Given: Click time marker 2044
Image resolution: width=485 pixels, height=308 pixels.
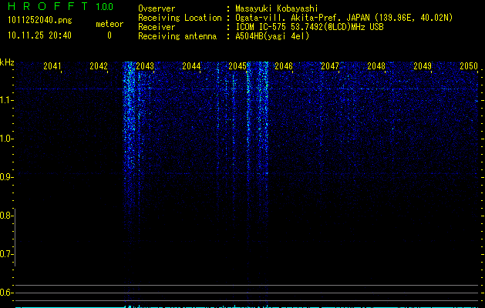Looking at the screenshot, I should [x=191, y=66].
